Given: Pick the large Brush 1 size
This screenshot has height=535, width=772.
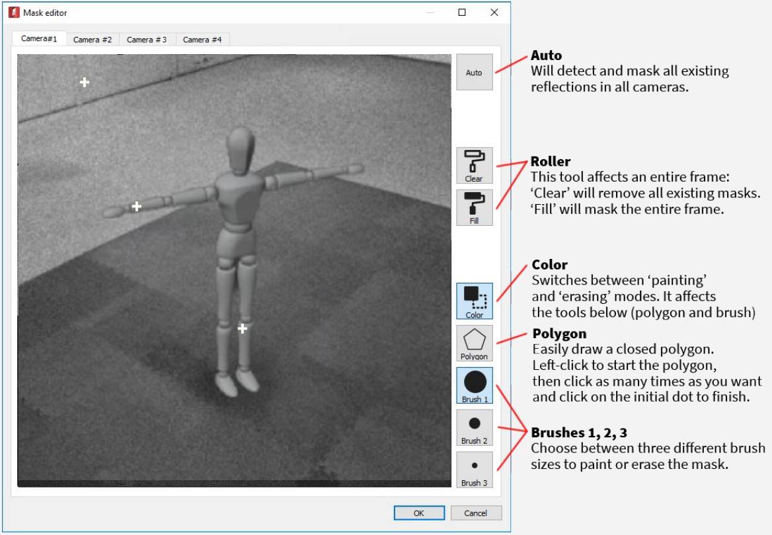Looking at the screenshot, I should 474,385.
